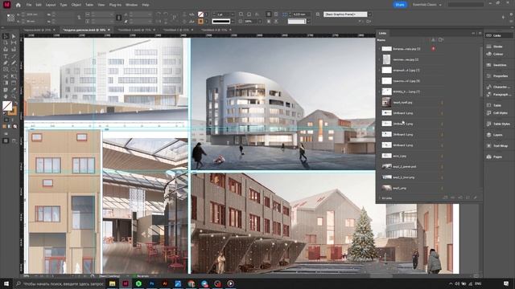Open the Text Wrap panel from the dock
This screenshot has width=515, height=289.
pos(498,146)
